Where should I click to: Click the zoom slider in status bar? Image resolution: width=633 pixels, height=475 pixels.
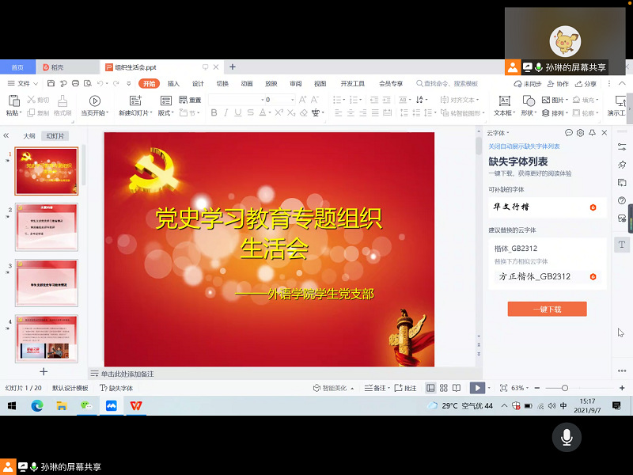[x=563, y=388]
